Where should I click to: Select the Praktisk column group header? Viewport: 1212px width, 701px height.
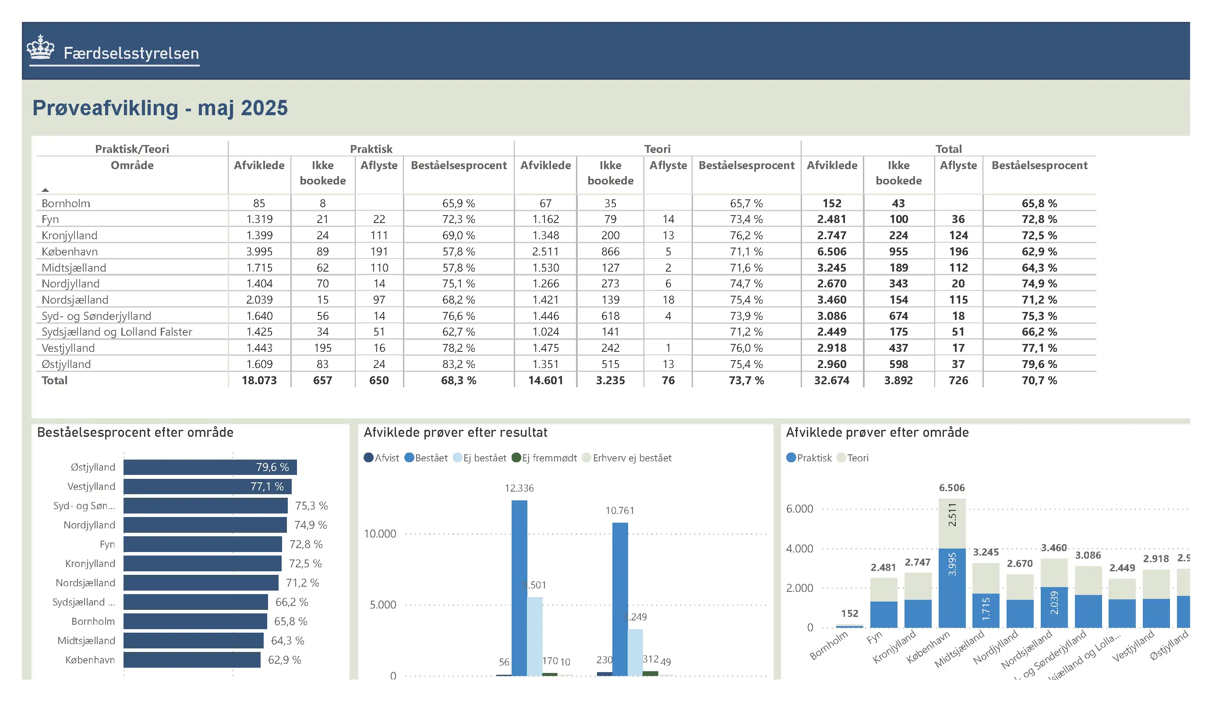[371, 149]
